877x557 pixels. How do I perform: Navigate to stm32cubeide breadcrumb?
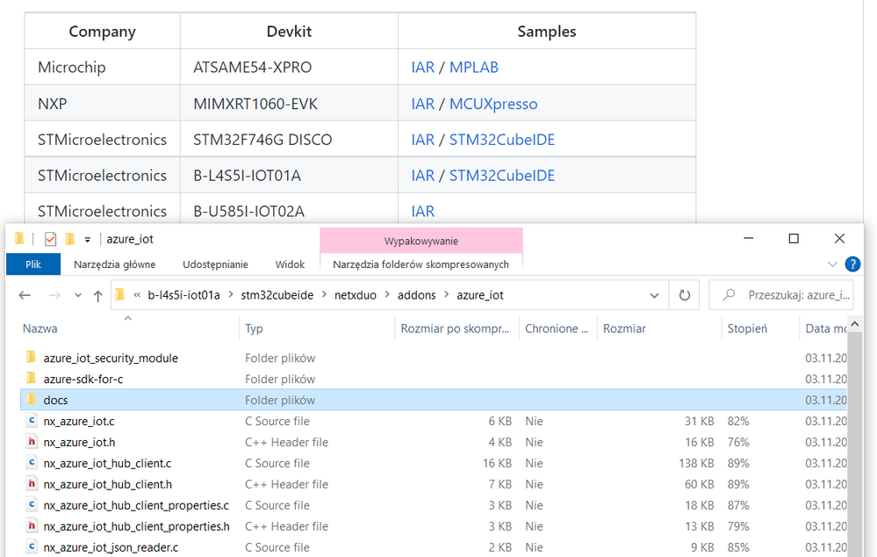pos(277,295)
